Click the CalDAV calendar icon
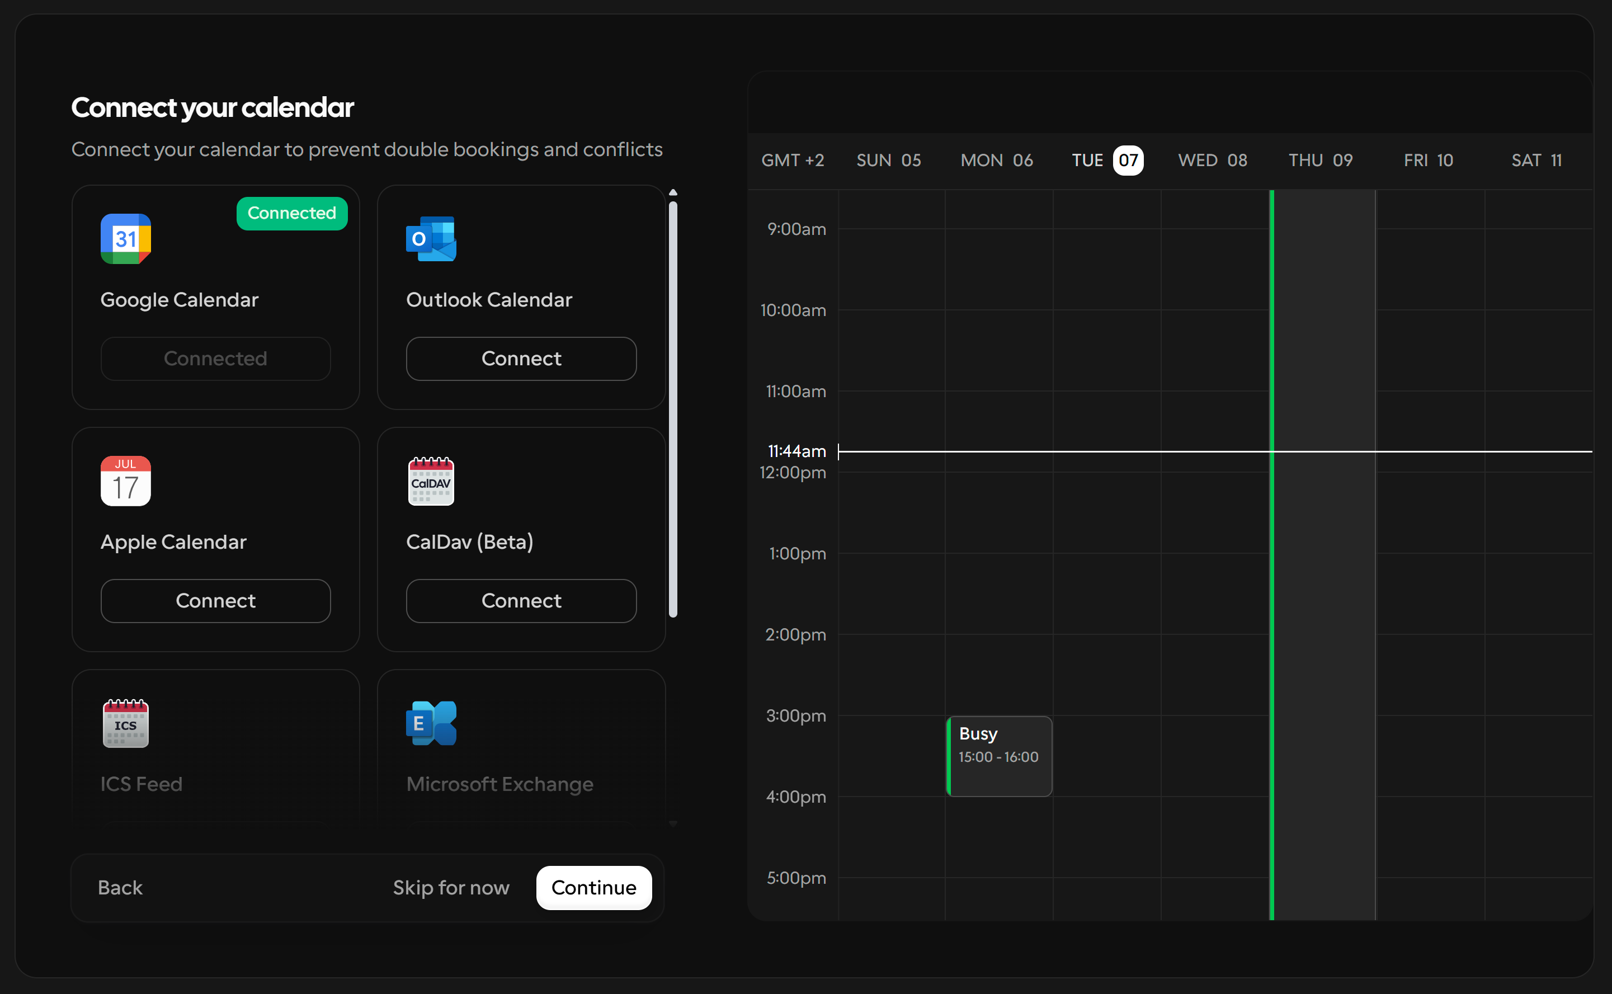Viewport: 1612px width, 994px height. click(x=431, y=481)
